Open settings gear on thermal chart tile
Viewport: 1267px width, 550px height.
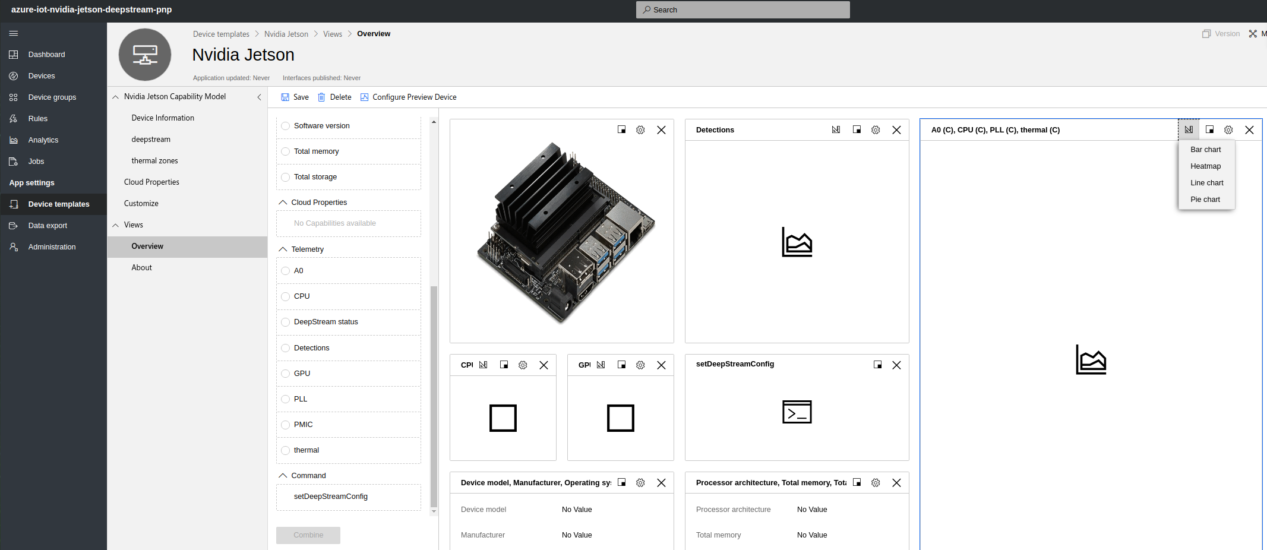point(1229,130)
